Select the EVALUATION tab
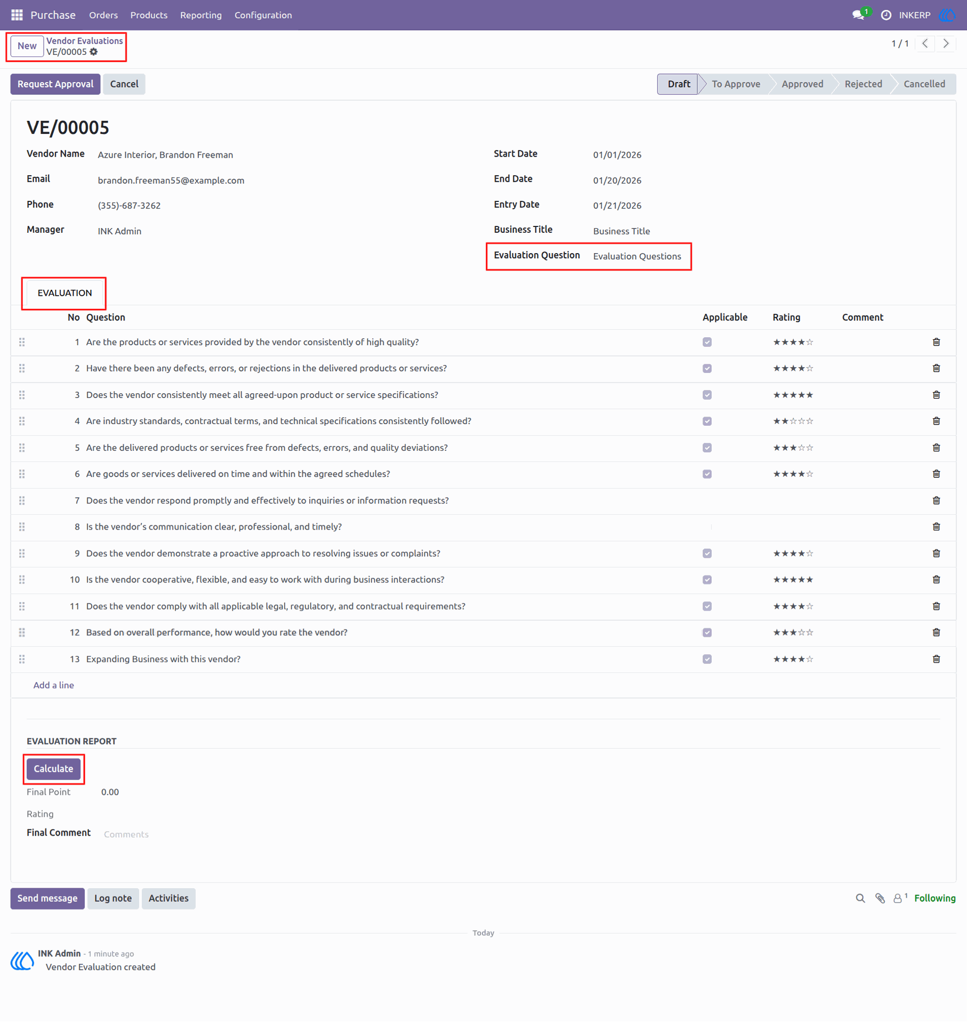The width and height of the screenshot is (967, 1023). click(x=65, y=293)
